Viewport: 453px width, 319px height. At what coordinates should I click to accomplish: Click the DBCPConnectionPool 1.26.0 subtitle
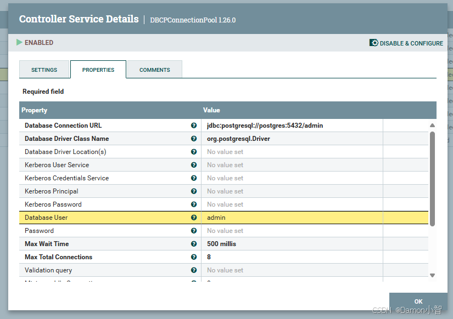[x=193, y=20]
